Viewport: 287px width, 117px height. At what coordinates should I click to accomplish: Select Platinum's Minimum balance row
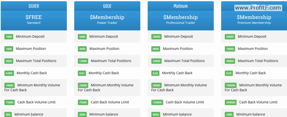coord(181,113)
